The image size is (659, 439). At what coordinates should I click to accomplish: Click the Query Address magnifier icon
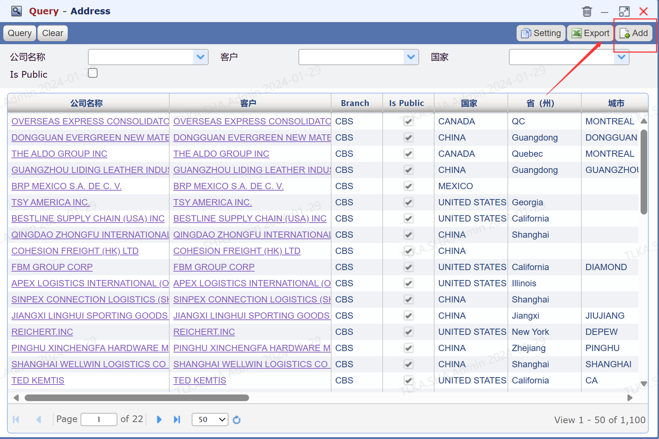pos(17,11)
